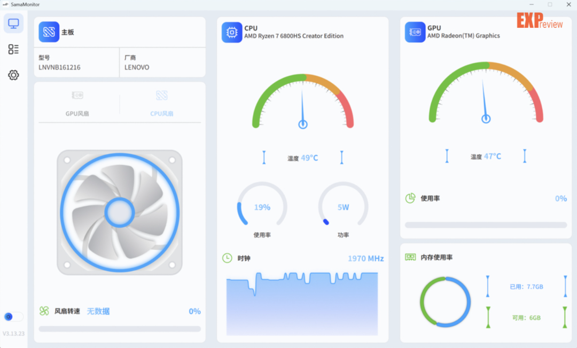Click the SamaMonitor title bar icon
This screenshot has width=577, height=348.
click(x=5, y=4)
